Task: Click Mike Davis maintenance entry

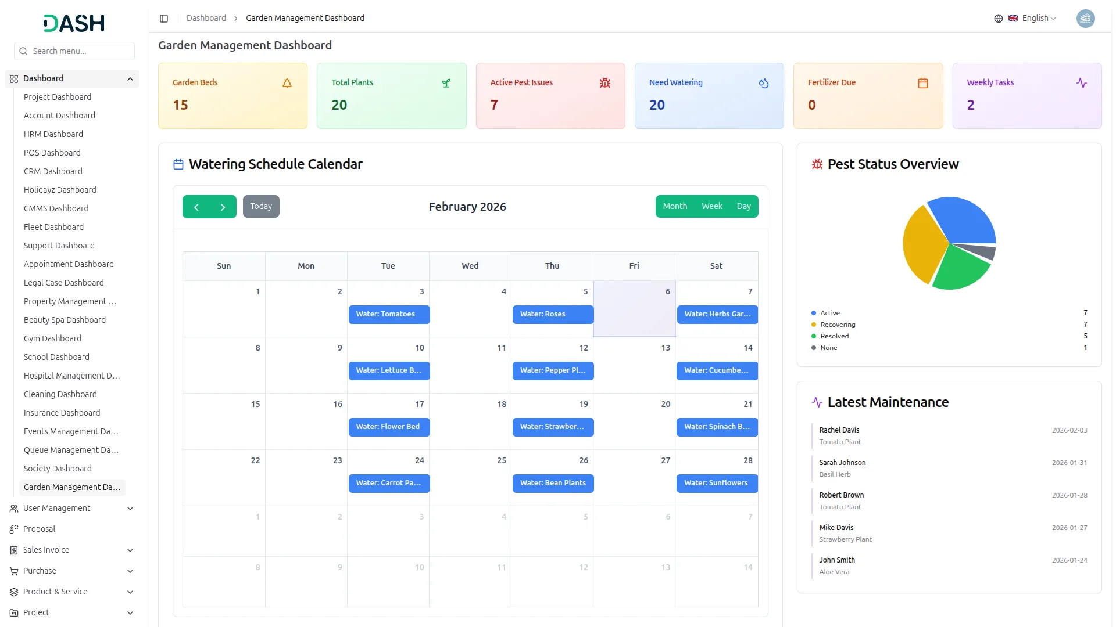Action: [950, 534]
